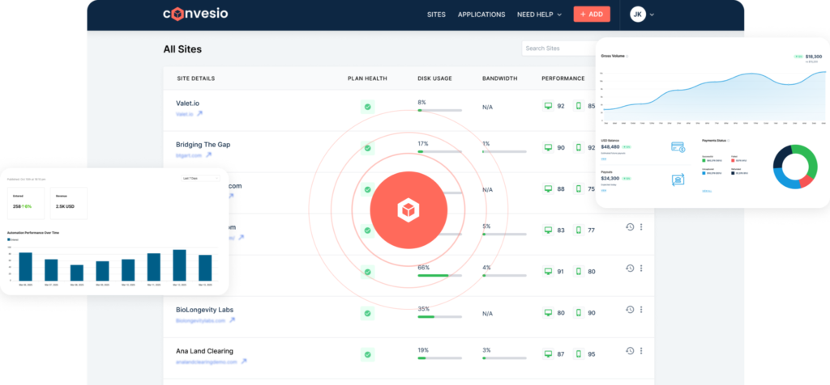Viewport: 830px width, 385px height.
Task: Go to the SITES menu item
Action: click(x=436, y=15)
